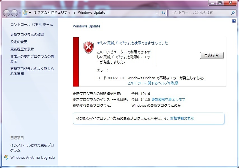
Task: Click the search magnifier icon
Action: pyautogui.click(x=233, y=13)
